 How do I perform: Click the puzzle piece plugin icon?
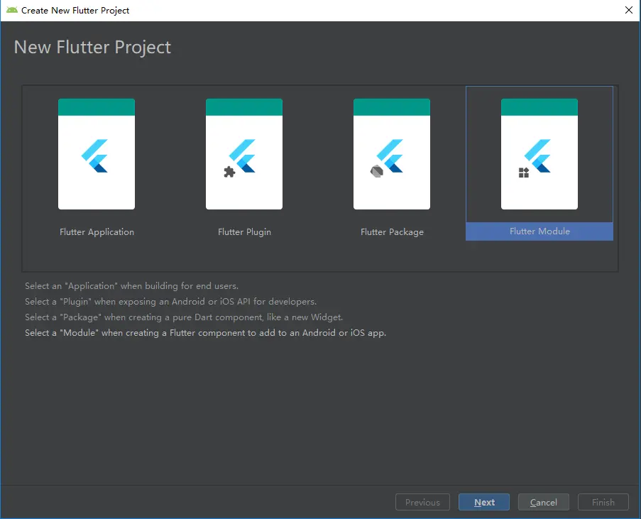(229, 172)
